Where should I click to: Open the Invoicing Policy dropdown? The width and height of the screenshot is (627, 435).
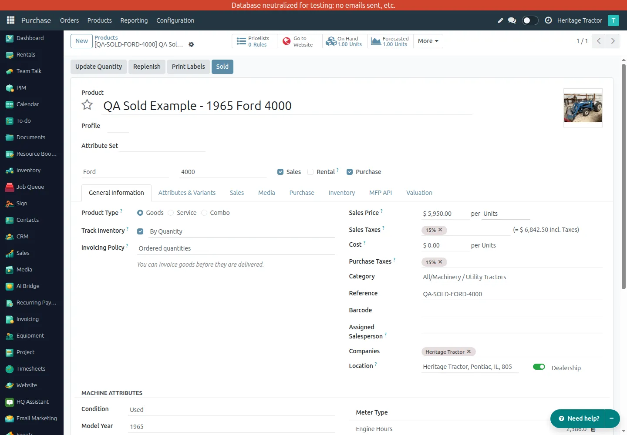coord(236,248)
